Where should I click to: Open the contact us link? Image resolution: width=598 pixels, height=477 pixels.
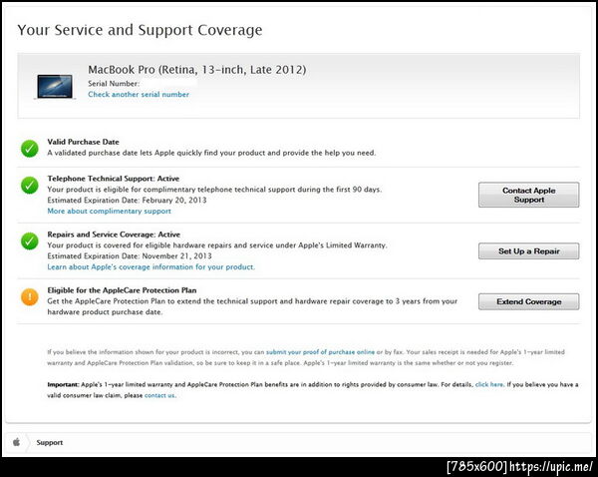[159, 395]
